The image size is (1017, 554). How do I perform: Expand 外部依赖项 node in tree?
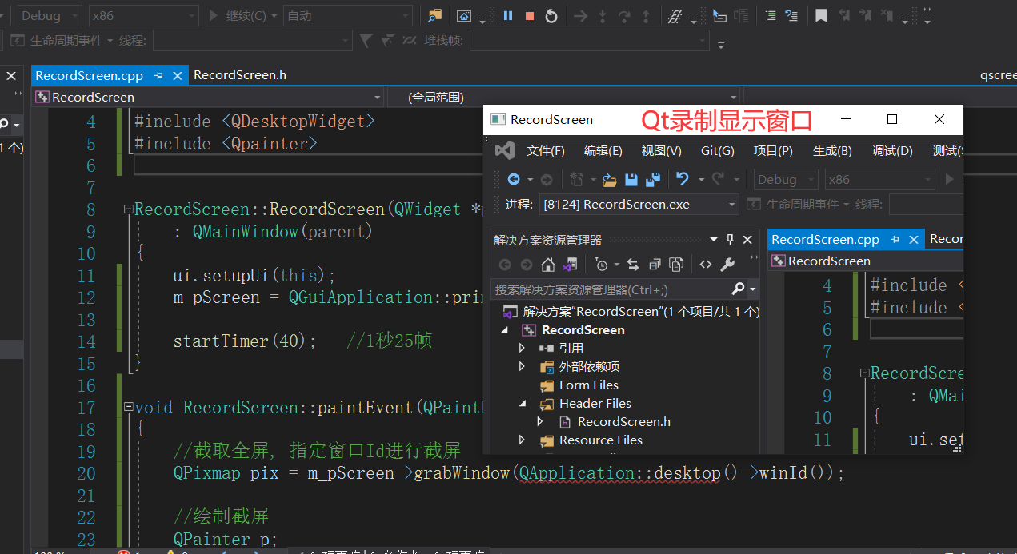pyautogui.click(x=522, y=366)
